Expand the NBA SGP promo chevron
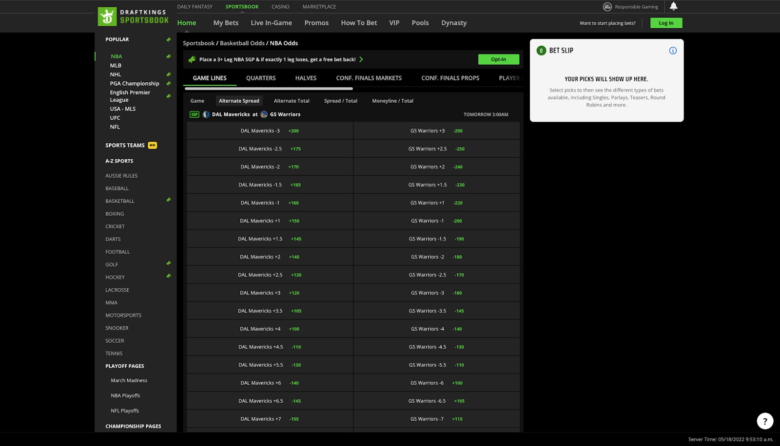The width and height of the screenshot is (780, 446). (361, 59)
